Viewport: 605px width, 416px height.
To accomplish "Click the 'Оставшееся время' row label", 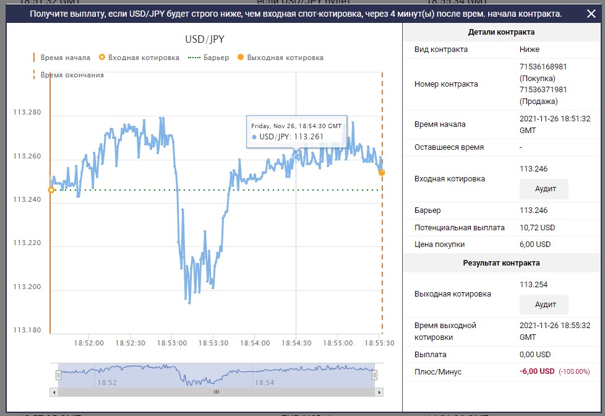I will 449,147.
